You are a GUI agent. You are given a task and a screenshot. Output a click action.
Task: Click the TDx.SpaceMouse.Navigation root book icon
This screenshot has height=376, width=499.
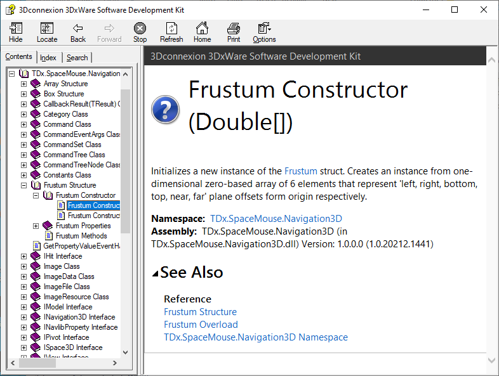(x=24, y=74)
